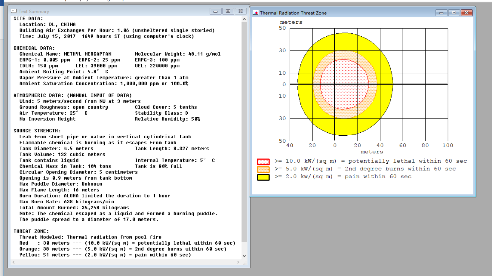Click the Thermal Radiation Threat Zone title icon

[x=255, y=13]
